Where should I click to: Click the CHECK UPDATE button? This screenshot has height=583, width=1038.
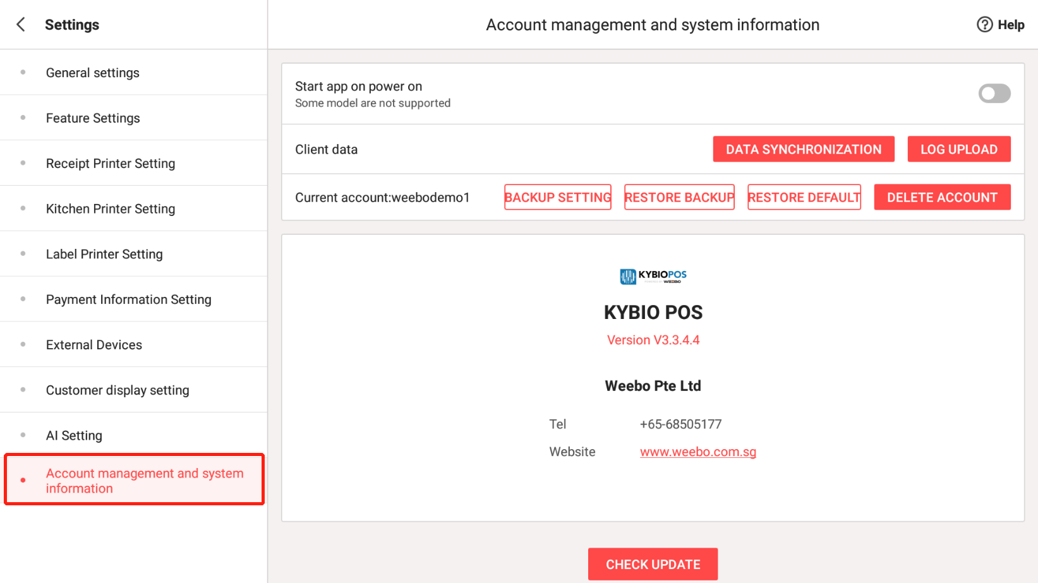click(x=653, y=564)
